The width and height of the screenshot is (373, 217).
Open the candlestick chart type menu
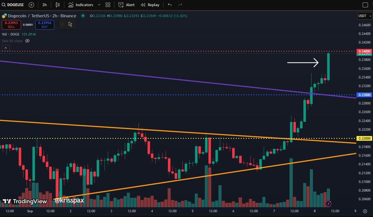click(58, 5)
